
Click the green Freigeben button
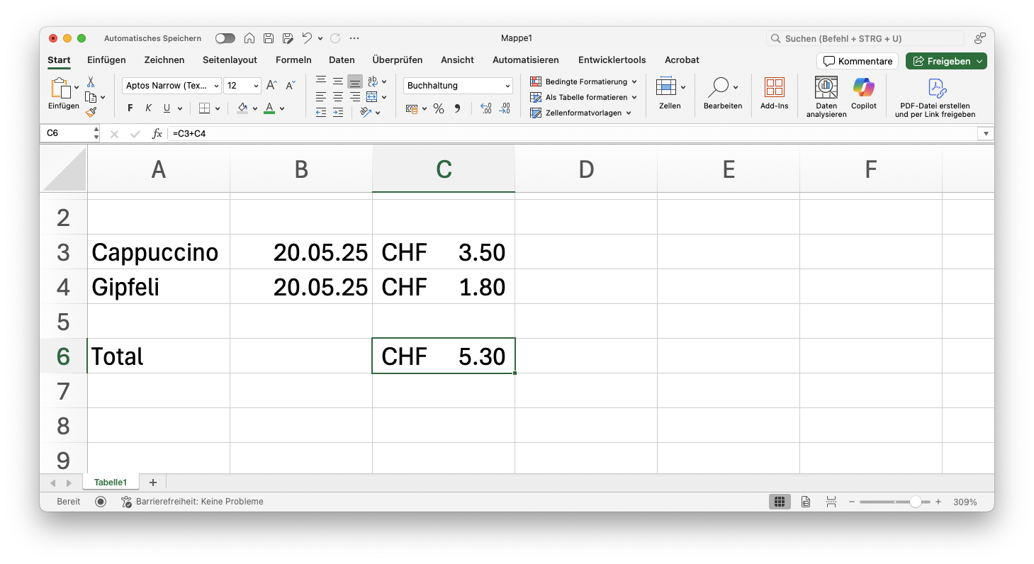pyautogui.click(x=945, y=61)
